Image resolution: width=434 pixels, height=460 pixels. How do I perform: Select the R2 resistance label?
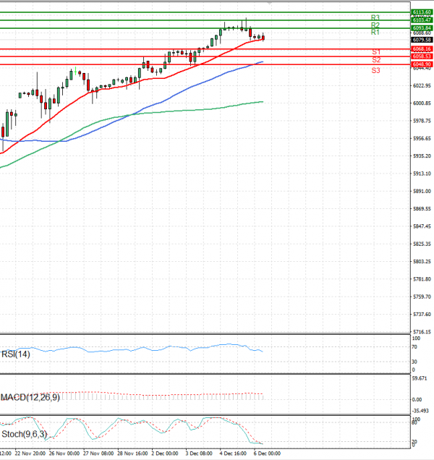click(x=375, y=25)
